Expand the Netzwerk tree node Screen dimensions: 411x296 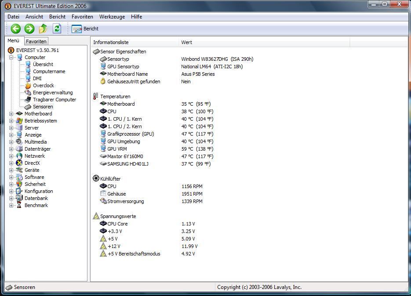tap(11, 156)
